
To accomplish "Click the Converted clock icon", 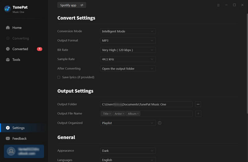I will click(x=8, y=49).
